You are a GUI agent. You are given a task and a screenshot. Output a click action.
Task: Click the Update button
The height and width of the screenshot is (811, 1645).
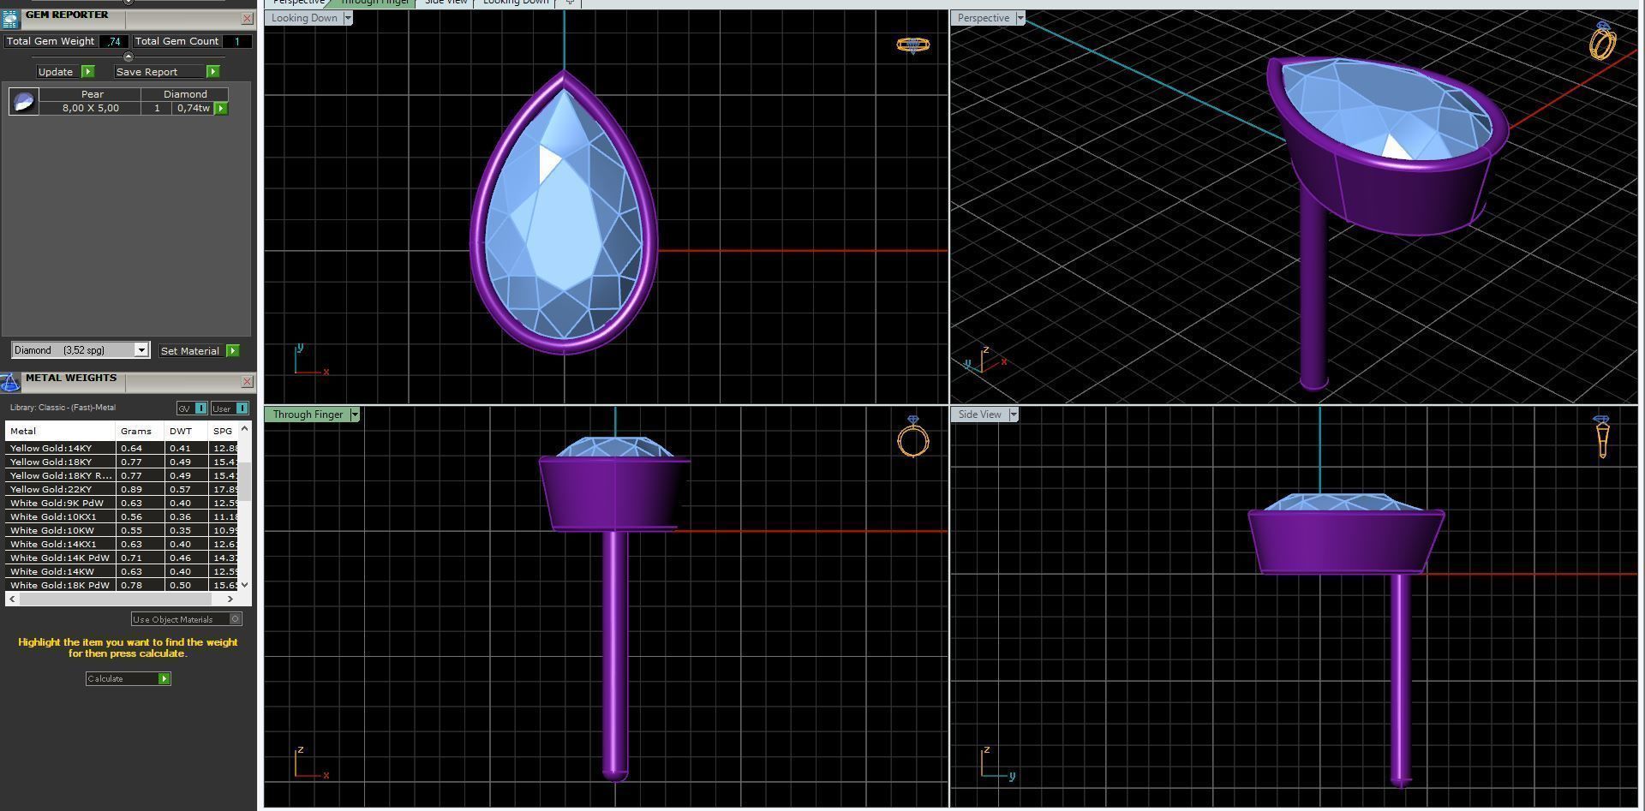56,72
